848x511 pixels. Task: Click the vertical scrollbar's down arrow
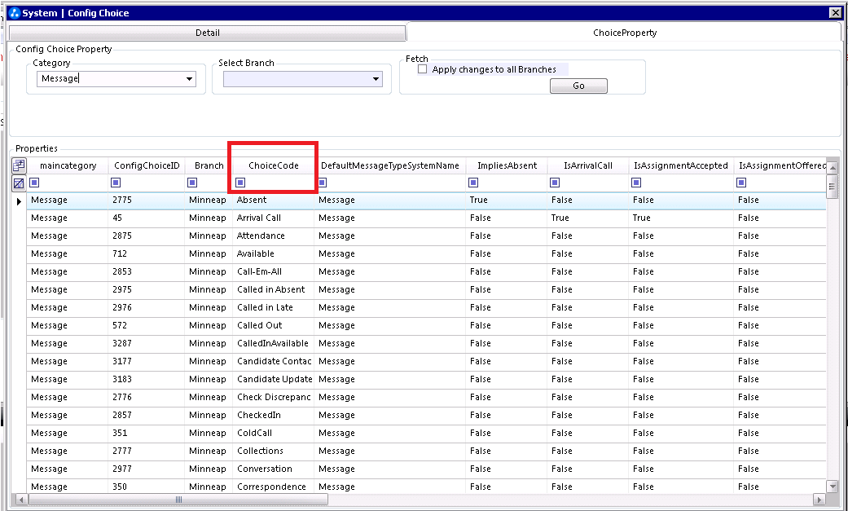click(833, 487)
